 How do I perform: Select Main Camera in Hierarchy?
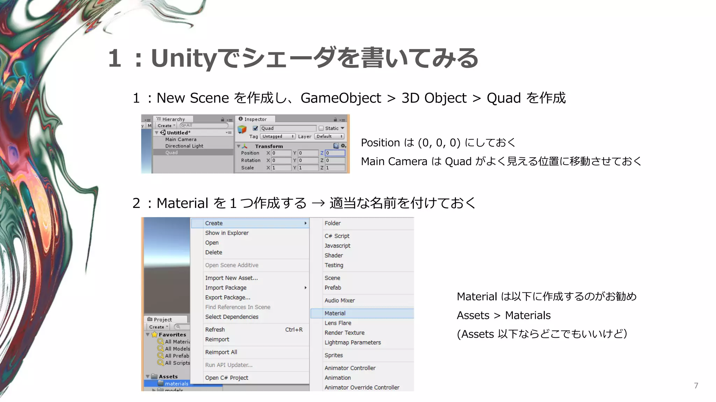tap(193, 139)
